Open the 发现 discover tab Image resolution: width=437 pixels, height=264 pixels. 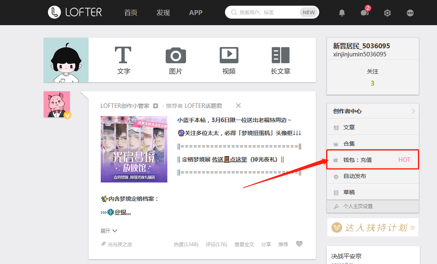pyautogui.click(x=163, y=13)
